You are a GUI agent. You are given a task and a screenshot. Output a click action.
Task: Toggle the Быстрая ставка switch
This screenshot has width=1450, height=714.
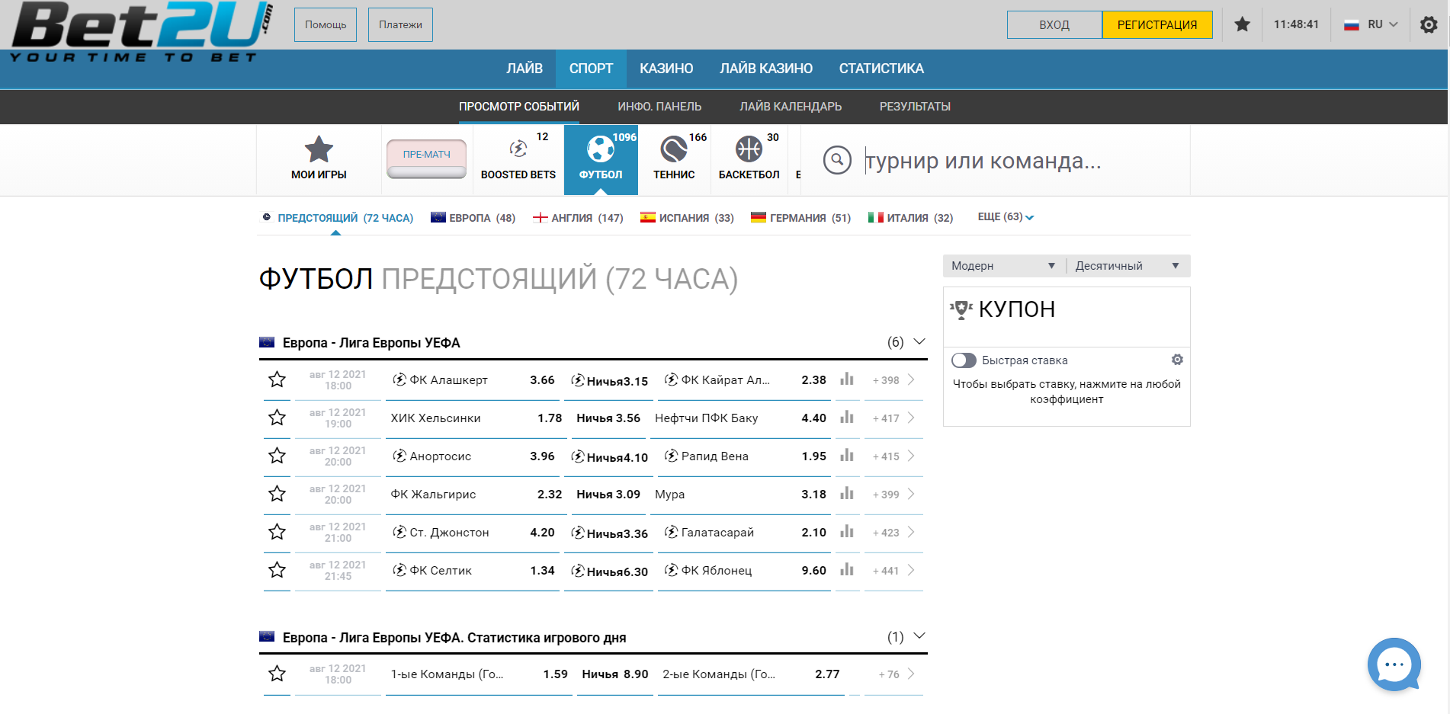click(964, 360)
